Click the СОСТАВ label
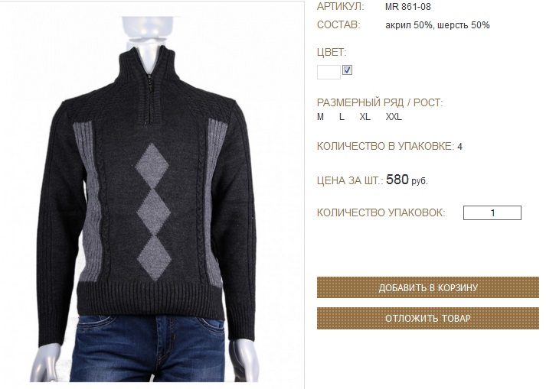 pyautogui.click(x=338, y=25)
